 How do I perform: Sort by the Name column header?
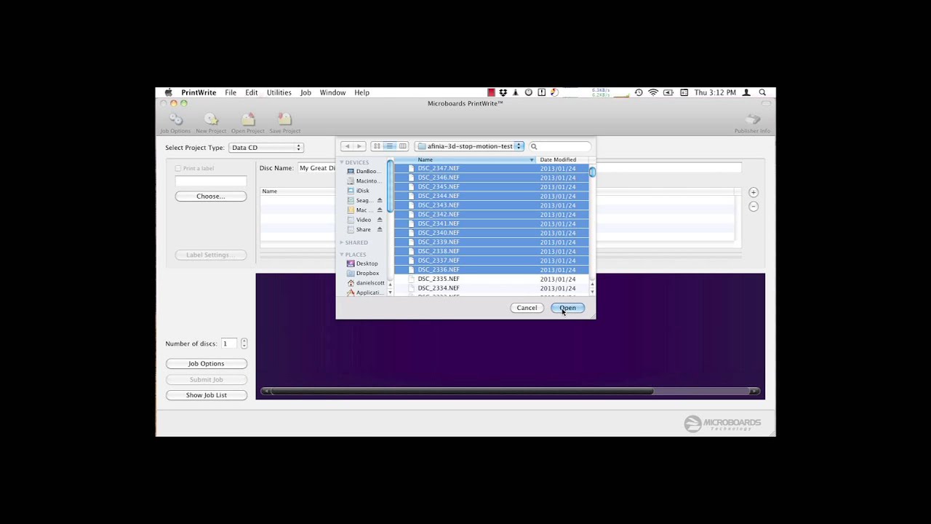(x=465, y=159)
